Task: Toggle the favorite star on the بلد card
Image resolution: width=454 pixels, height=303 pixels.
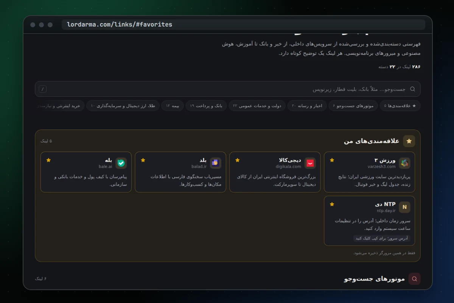Action: 143,160
